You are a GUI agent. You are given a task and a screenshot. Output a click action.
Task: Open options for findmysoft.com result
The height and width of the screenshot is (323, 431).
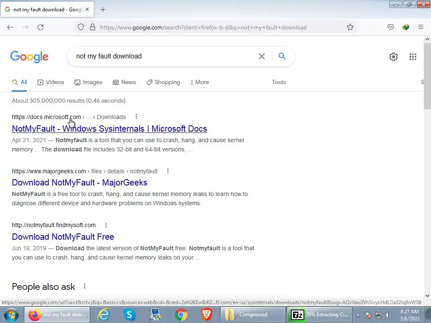(106, 225)
